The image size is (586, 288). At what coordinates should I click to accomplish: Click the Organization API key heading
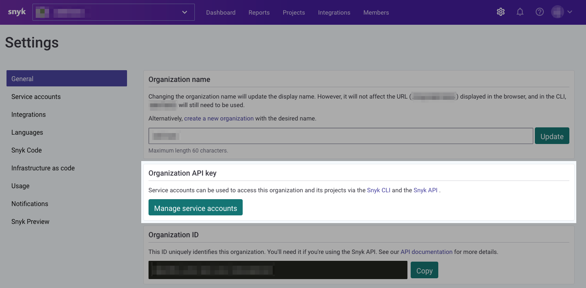[183, 173]
